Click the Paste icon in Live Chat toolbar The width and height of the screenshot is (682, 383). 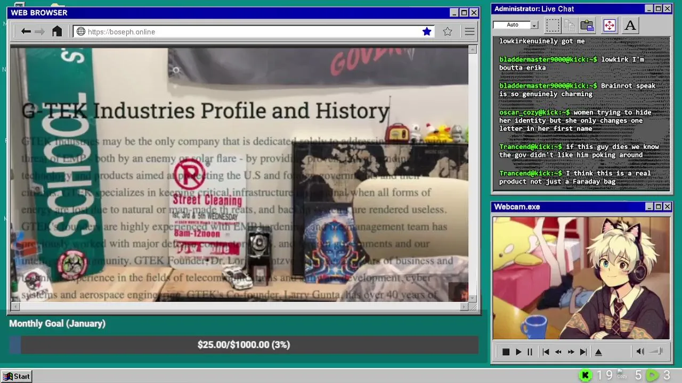pyautogui.click(x=587, y=25)
